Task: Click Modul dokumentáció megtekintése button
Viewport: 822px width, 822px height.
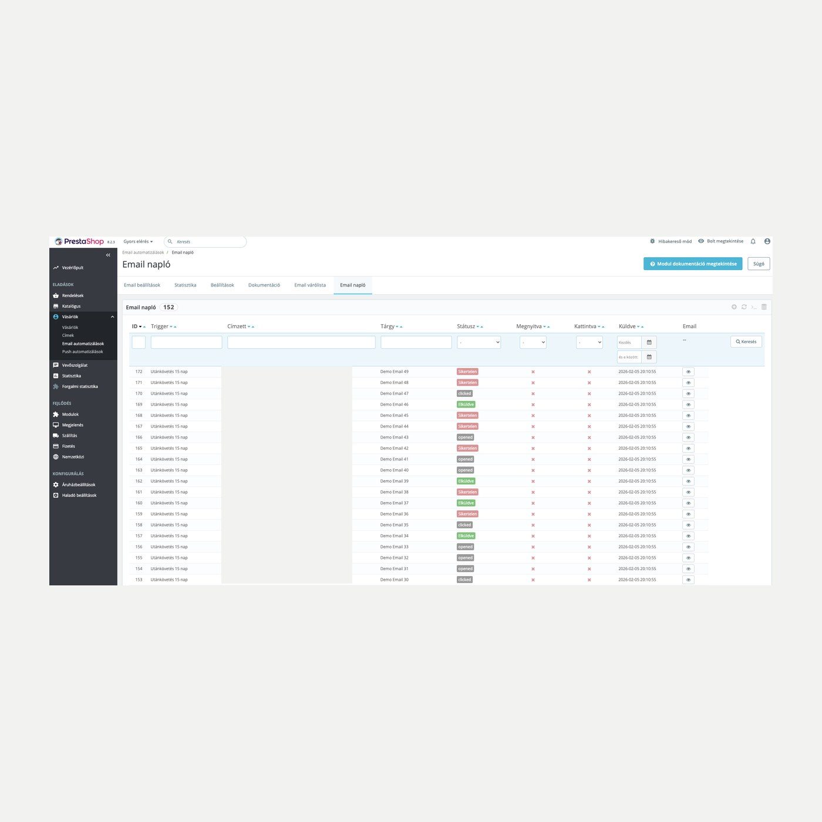Action: (x=693, y=264)
